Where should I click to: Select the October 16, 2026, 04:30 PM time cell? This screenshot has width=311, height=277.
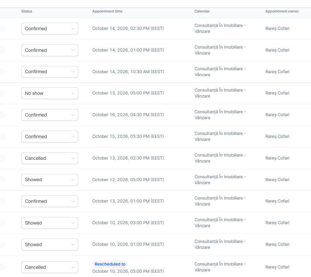(x=128, y=115)
